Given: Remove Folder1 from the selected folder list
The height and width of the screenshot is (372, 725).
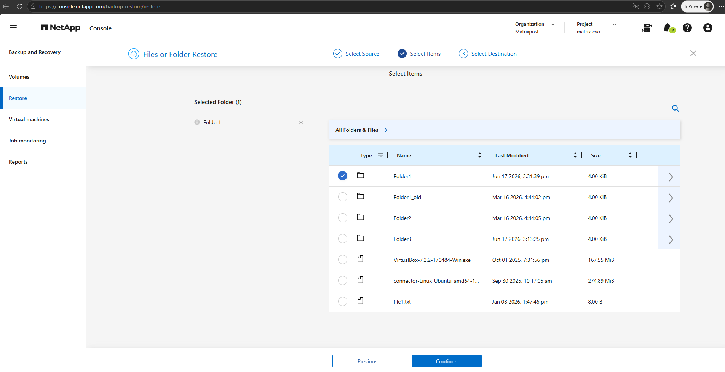Looking at the screenshot, I should tap(301, 122).
